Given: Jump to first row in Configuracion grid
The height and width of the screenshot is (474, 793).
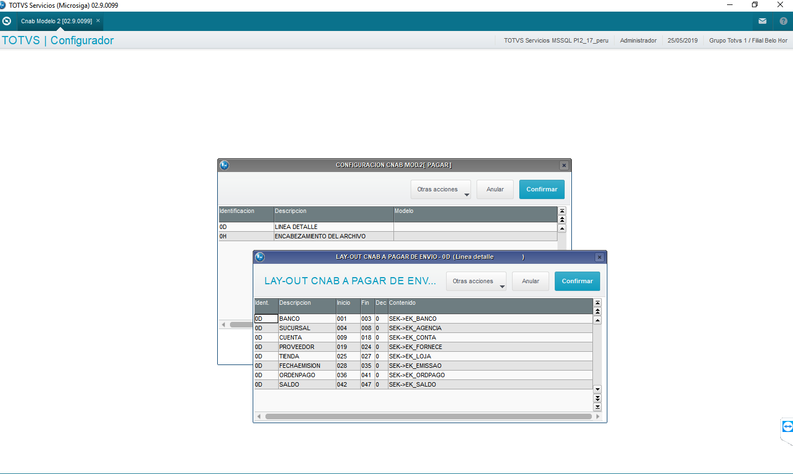Looking at the screenshot, I should click(562, 211).
